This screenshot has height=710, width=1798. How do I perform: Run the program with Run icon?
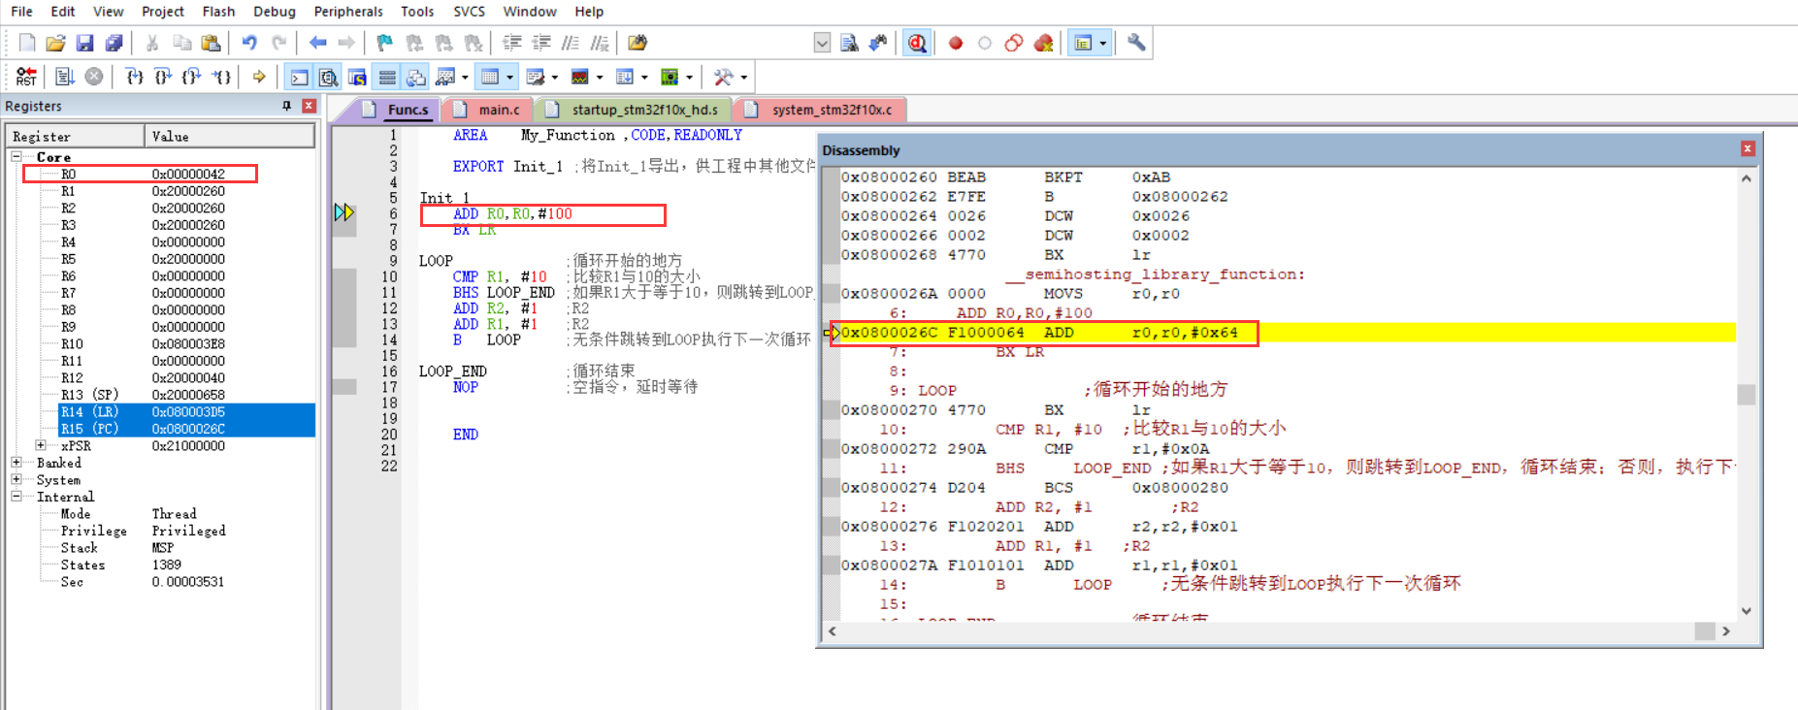[65, 77]
